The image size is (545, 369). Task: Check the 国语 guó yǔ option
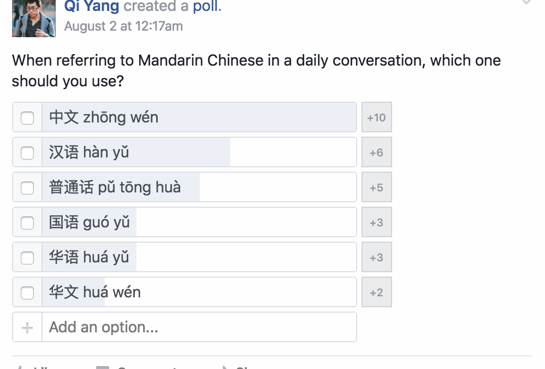click(x=27, y=223)
